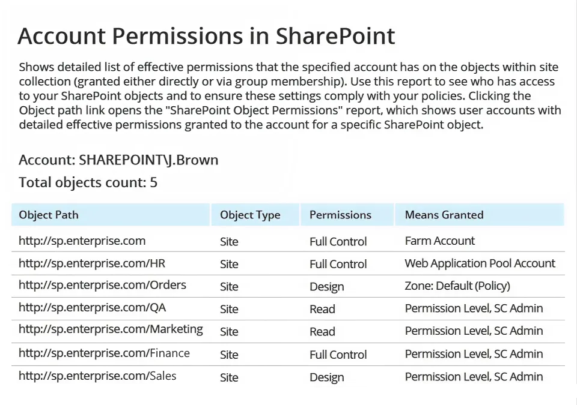Image resolution: width=577 pixels, height=405 pixels.
Task: Open the sp.enterprise.com/Finance object path link
Action: 104,353
